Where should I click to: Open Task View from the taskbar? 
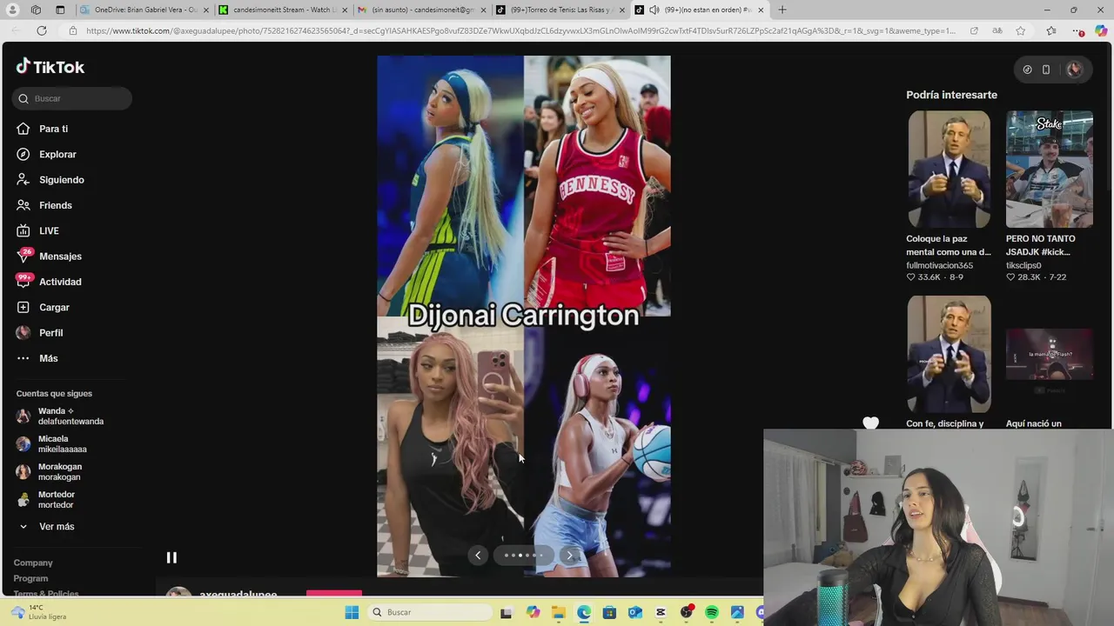click(507, 612)
